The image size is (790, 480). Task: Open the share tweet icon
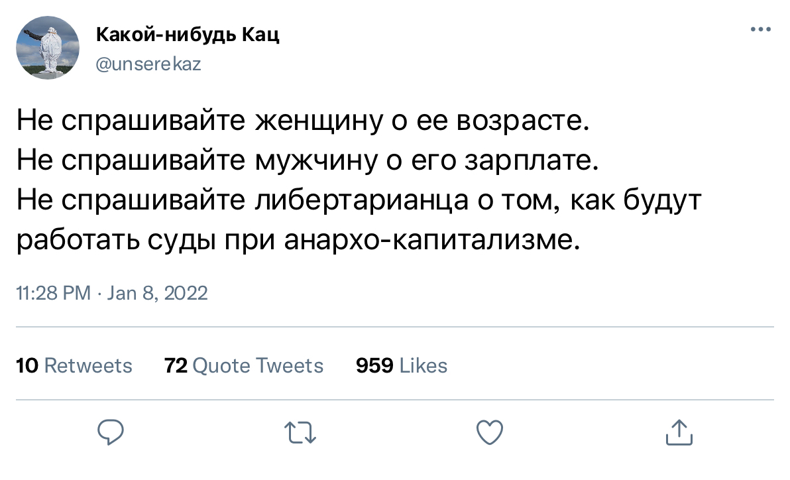[679, 434]
